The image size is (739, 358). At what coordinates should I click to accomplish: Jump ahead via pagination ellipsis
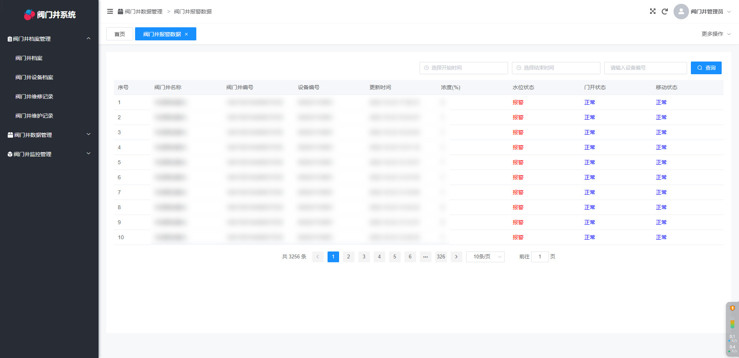tap(425, 257)
